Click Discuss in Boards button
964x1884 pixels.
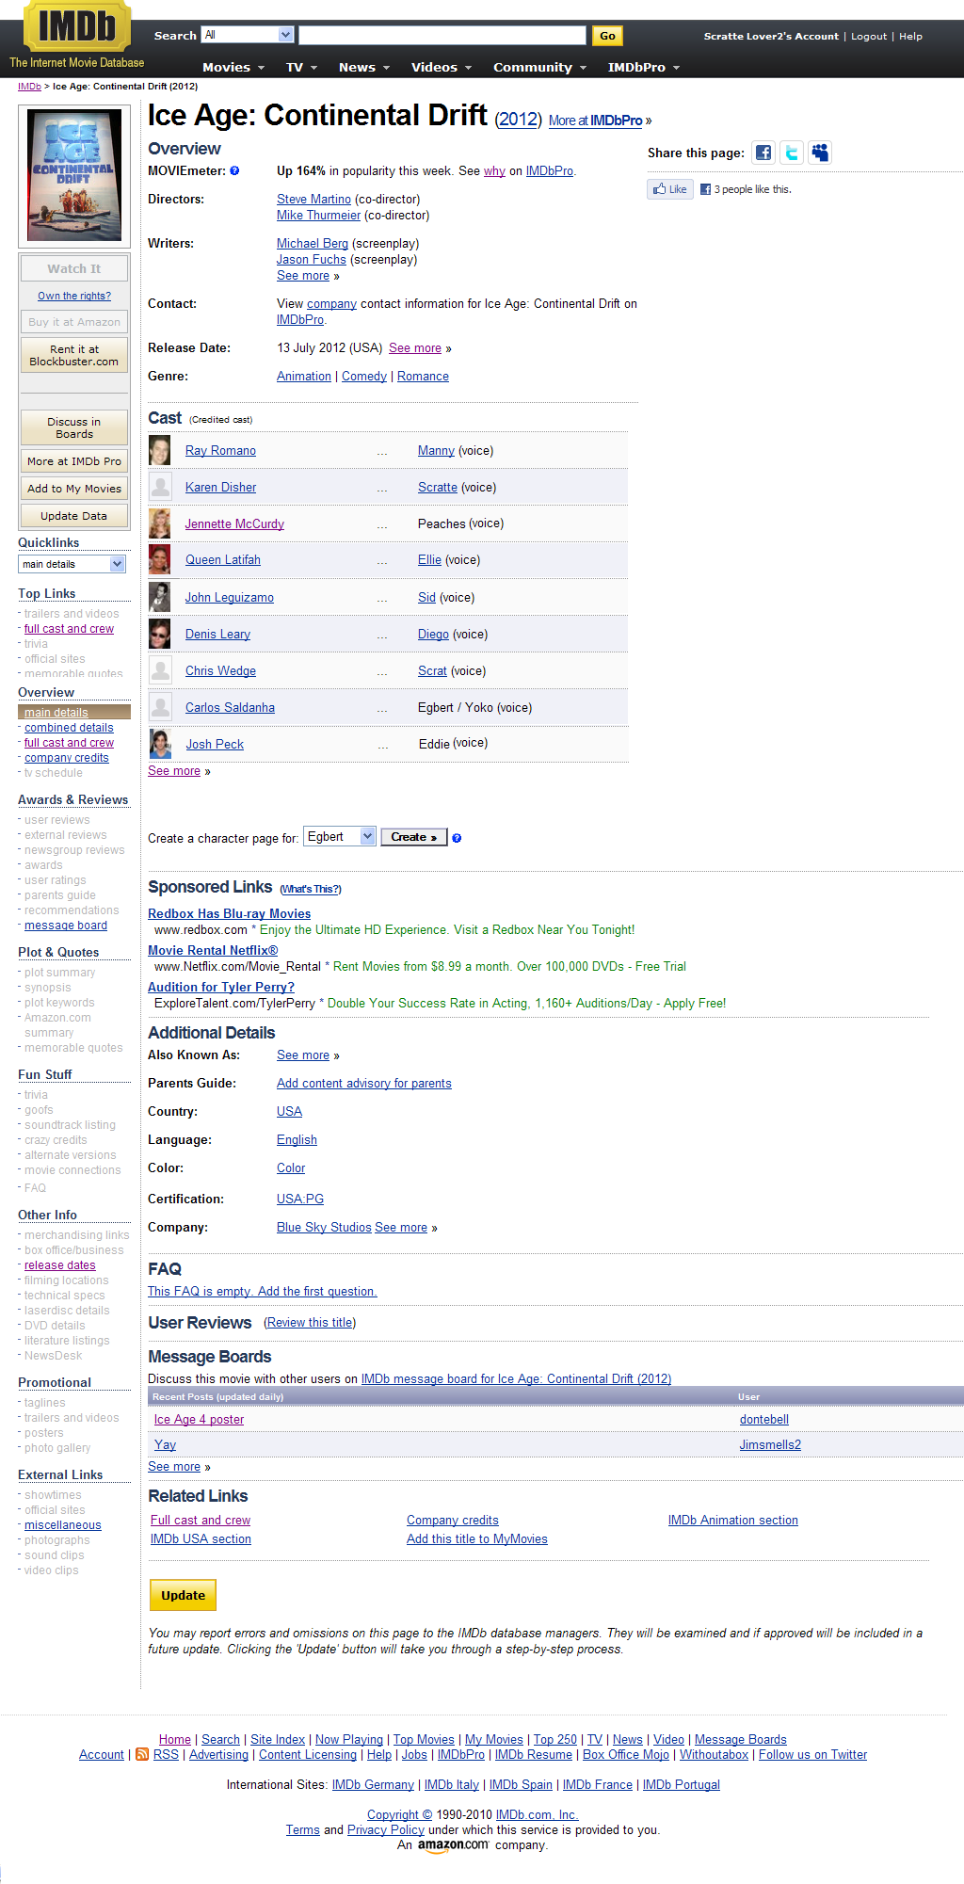pyautogui.click(x=74, y=427)
